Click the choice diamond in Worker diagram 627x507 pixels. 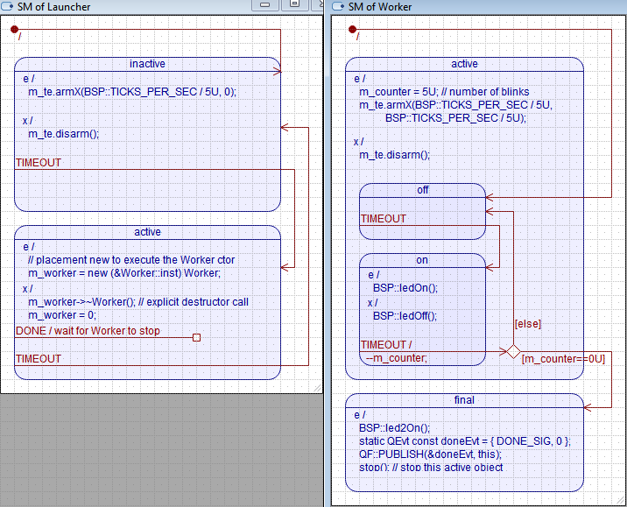coord(512,351)
